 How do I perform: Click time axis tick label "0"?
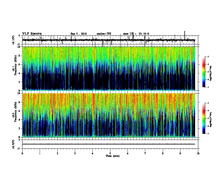[22, 153]
